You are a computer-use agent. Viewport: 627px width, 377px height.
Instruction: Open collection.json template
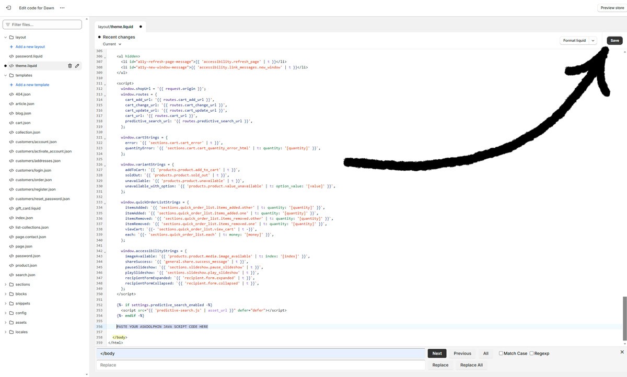click(28, 133)
